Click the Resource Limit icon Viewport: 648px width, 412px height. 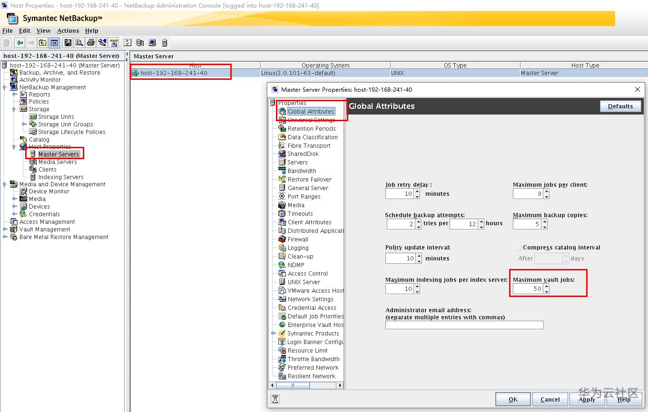[282, 351]
